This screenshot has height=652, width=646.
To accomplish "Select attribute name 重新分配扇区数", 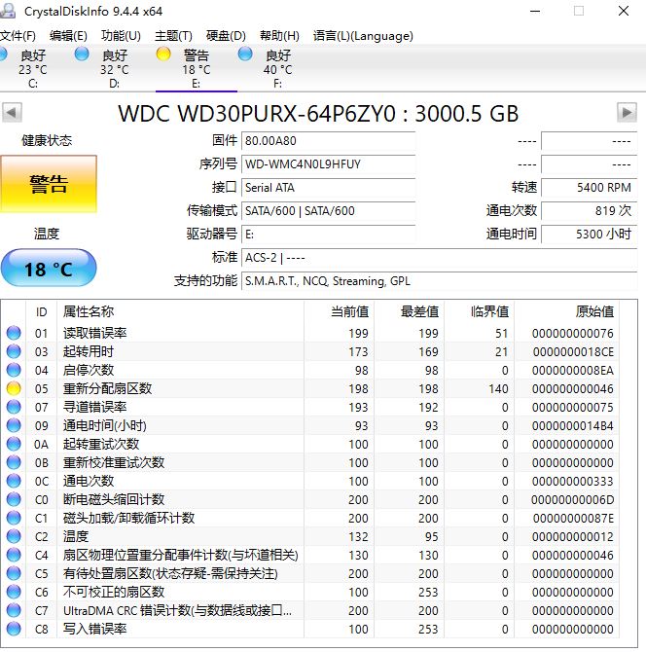I will coord(107,389).
